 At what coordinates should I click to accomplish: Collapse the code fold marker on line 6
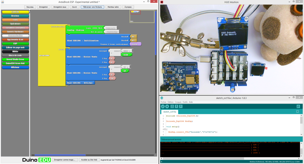(165, 129)
